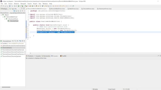The image size is (161, 90).
Task: Collapse the Object node in hierarchy tree
Action: [1, 15]
